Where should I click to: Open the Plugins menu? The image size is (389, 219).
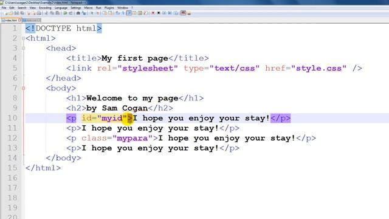(109, 8)
